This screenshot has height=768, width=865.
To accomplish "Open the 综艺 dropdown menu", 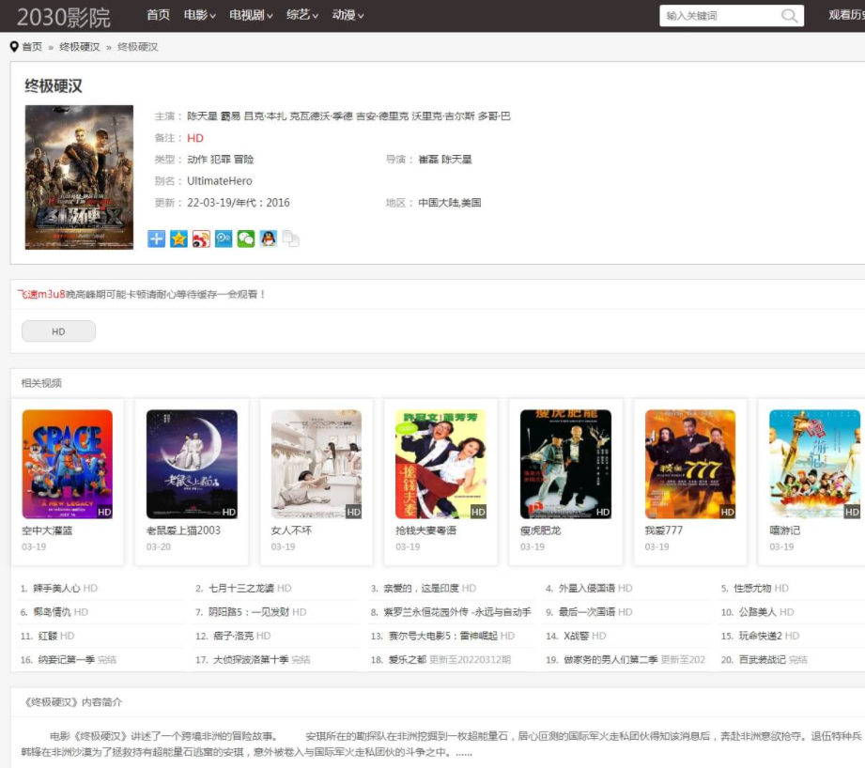I will click(302, 15).
